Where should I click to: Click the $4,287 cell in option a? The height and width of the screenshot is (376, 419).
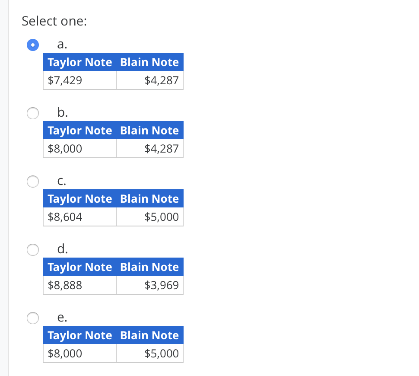point(149,80)
